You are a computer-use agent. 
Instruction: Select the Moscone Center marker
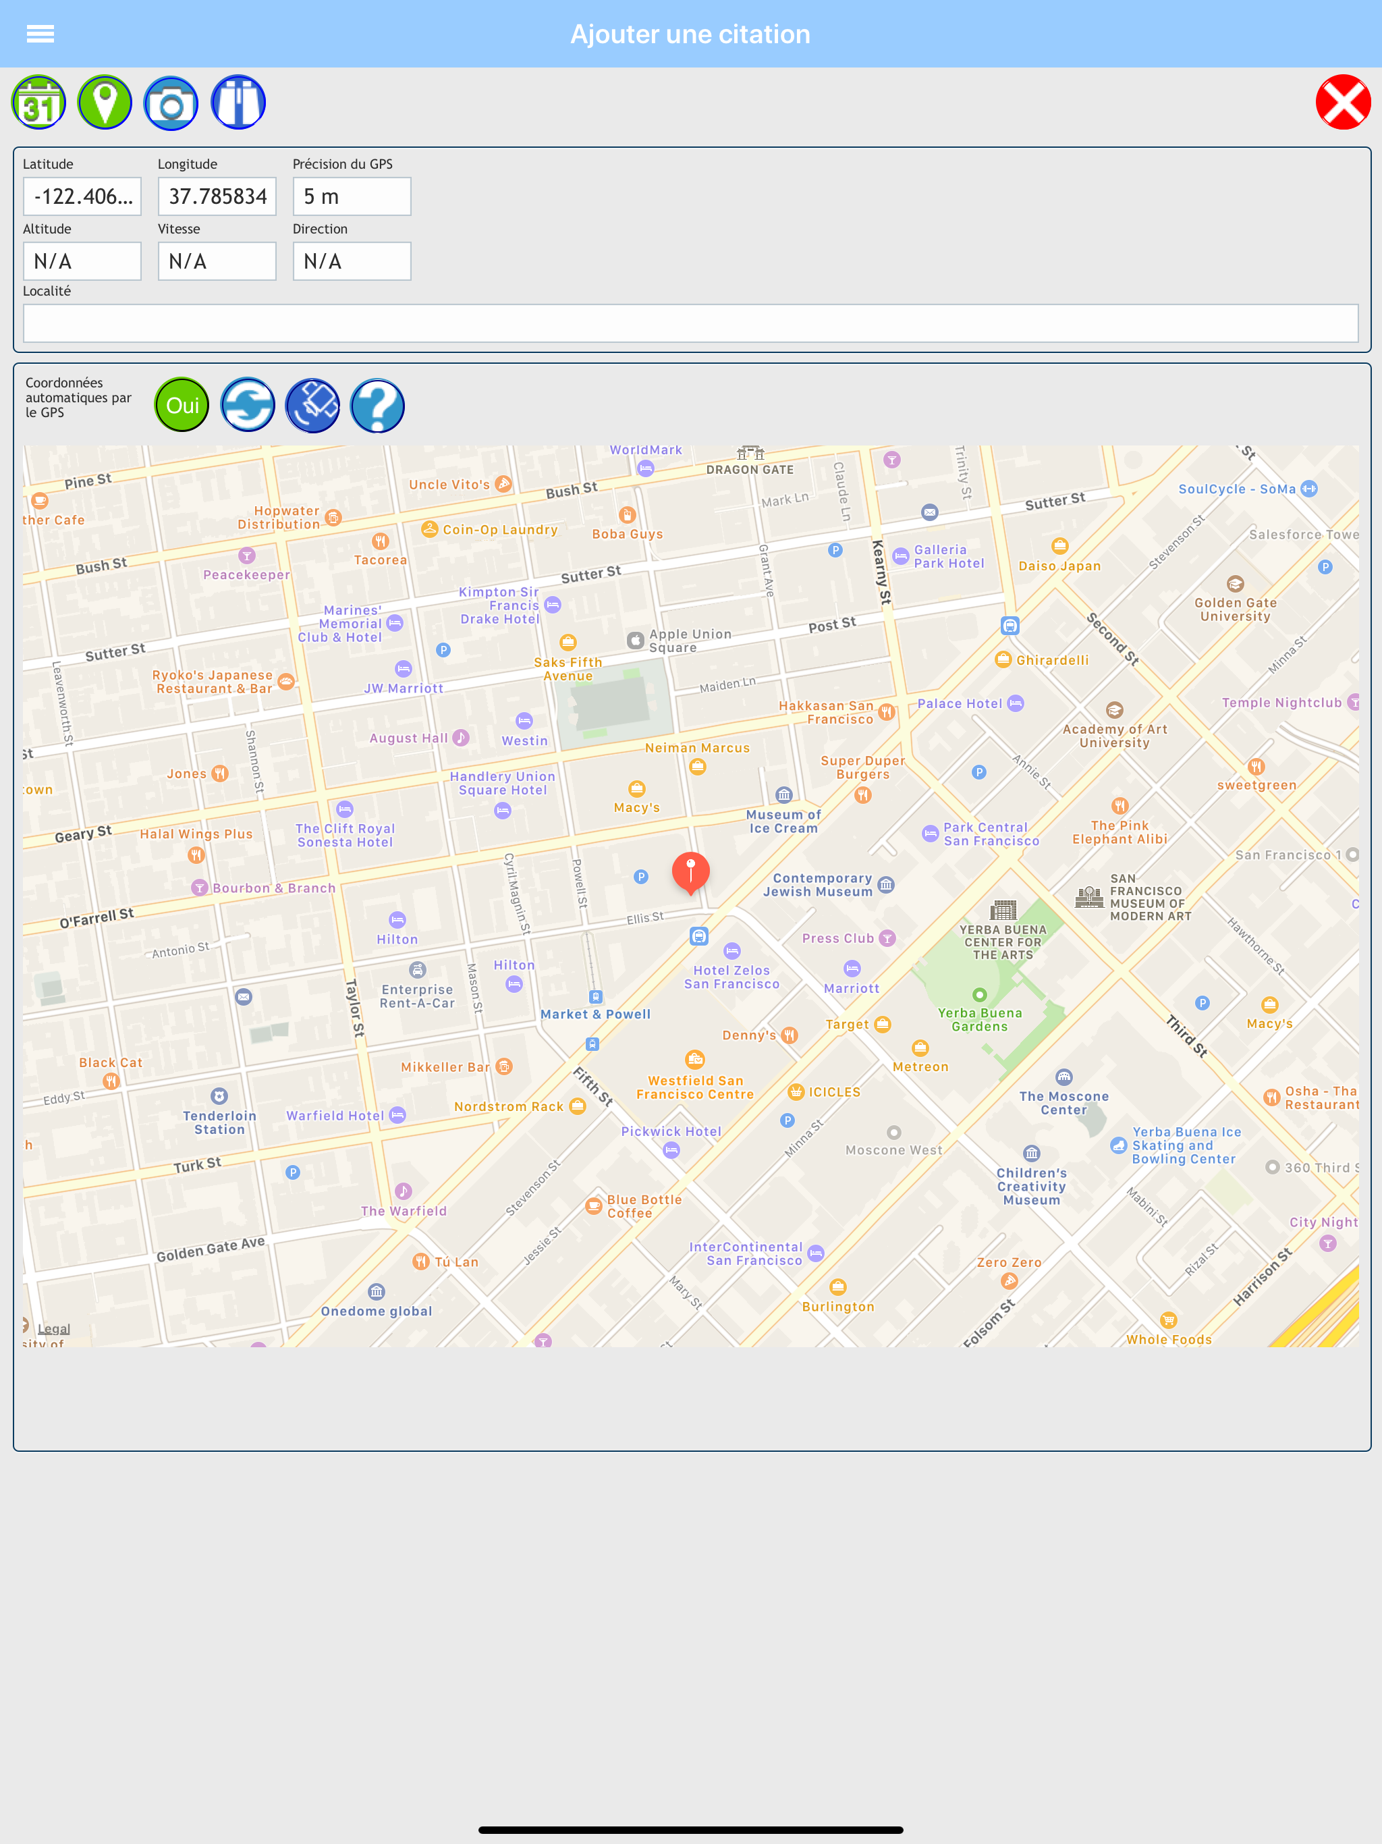click(1063, 1077)
